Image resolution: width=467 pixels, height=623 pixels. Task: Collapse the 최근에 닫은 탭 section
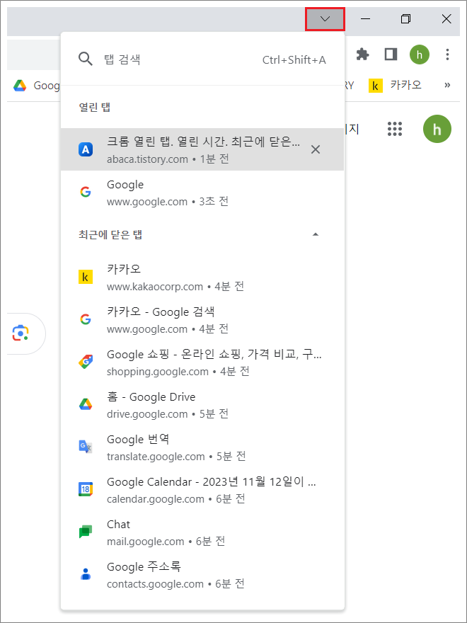pyautogui.click(x=316, y=234)
